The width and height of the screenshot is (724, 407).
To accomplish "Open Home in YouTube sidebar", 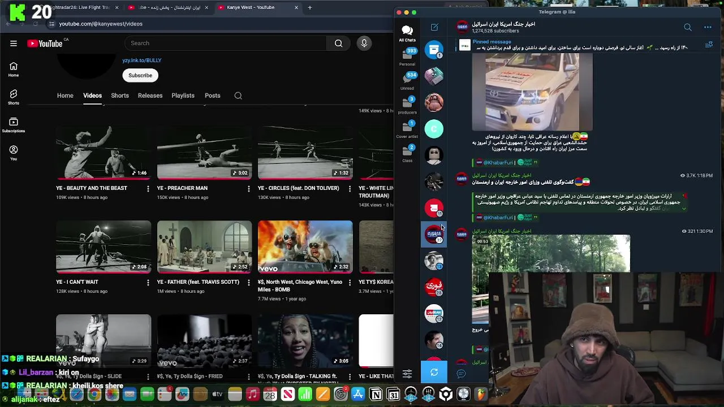I will tap(14, 70).
